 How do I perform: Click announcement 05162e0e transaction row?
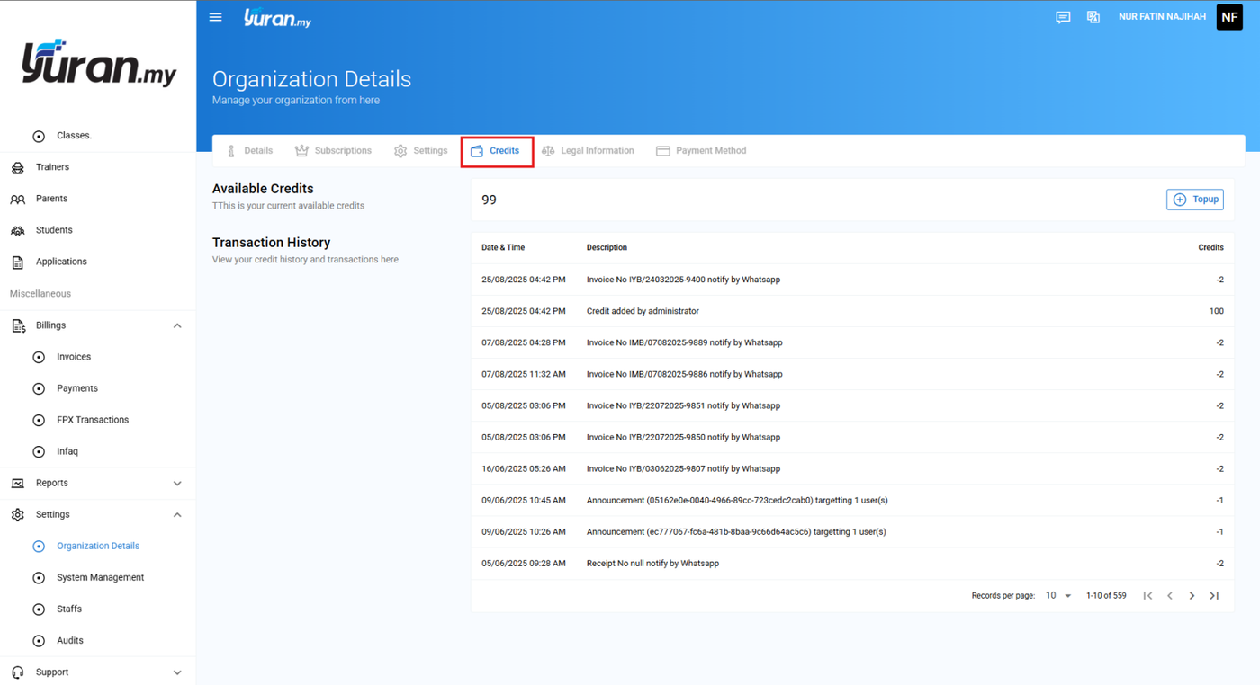click(852, 500)
